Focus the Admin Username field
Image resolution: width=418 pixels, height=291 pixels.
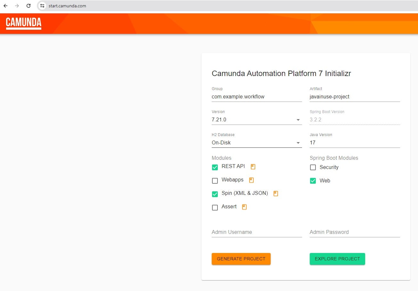257,232
